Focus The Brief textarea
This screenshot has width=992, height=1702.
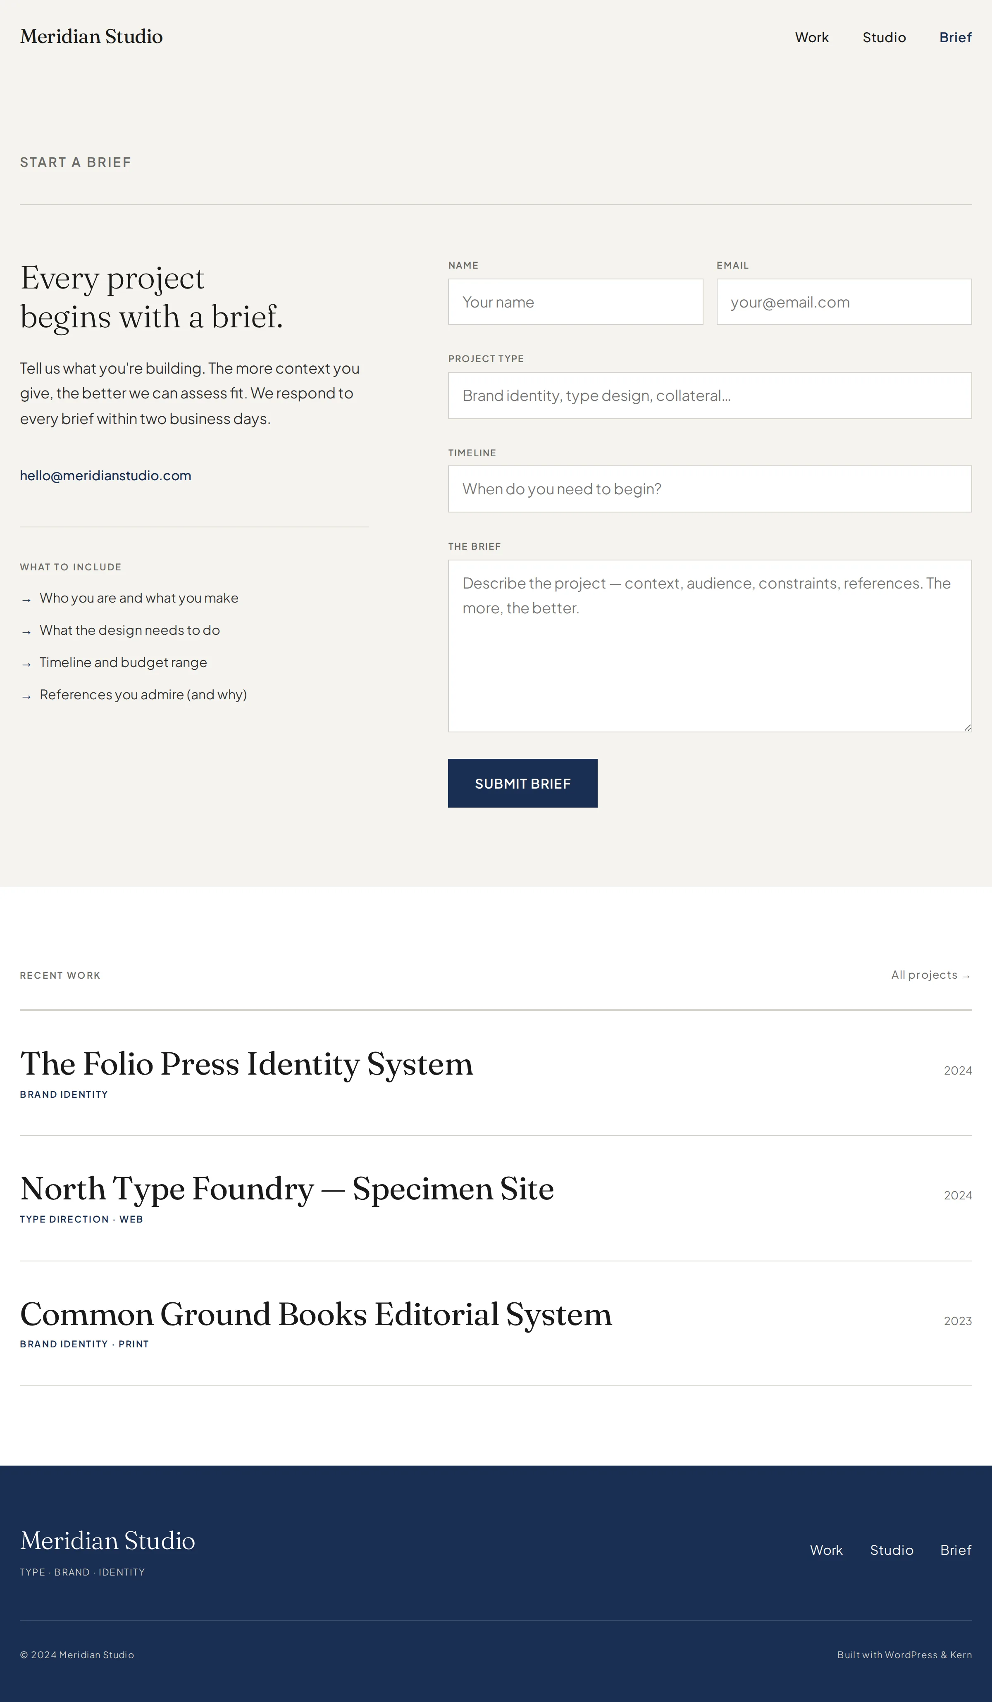coord(710,646)
